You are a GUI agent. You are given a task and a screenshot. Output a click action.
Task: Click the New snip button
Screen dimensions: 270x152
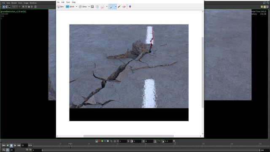click(60, 7)
